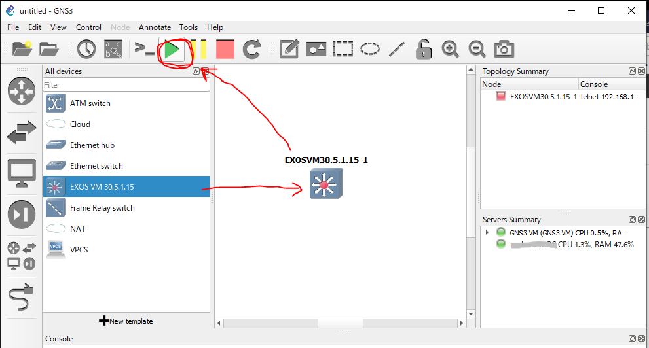Click canvas horizontal scrollbar left arrow

(x=219, y=323)
